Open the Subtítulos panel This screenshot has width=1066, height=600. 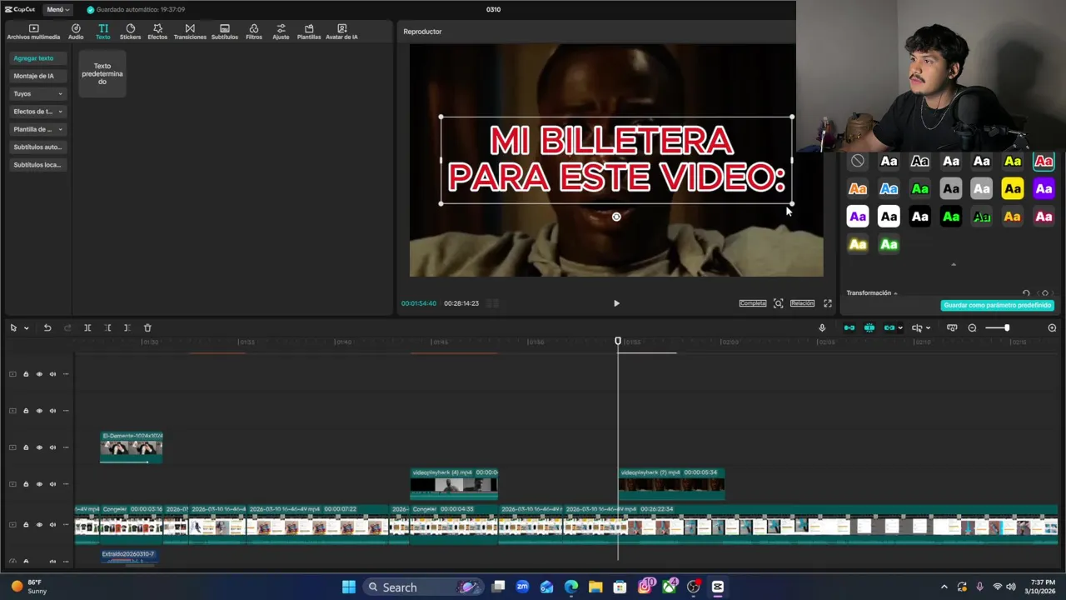[x=224, y=32]
